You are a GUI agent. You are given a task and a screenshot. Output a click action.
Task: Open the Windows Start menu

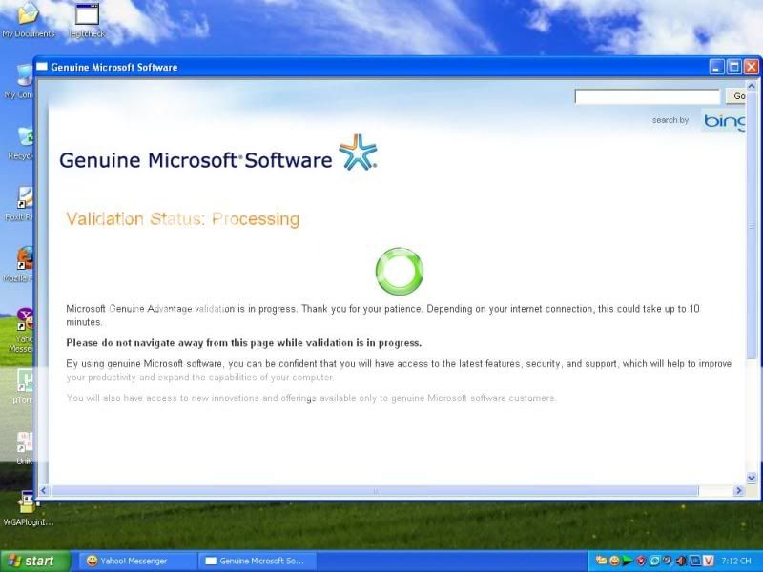click(x=35, y=561)
